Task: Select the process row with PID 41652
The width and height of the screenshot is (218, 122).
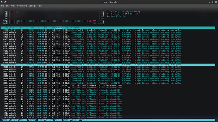Action: click(x=108, y=51)
